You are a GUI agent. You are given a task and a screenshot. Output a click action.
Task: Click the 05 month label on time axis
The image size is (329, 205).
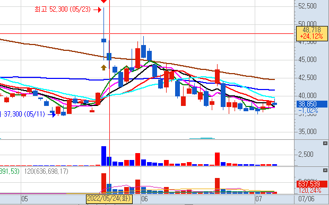click(24, 199)
